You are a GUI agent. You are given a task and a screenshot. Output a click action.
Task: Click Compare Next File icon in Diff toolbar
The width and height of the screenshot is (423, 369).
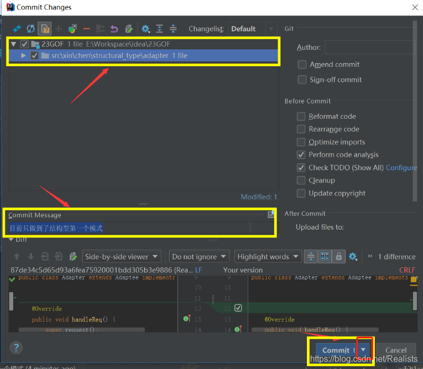[x=58, y=257]
